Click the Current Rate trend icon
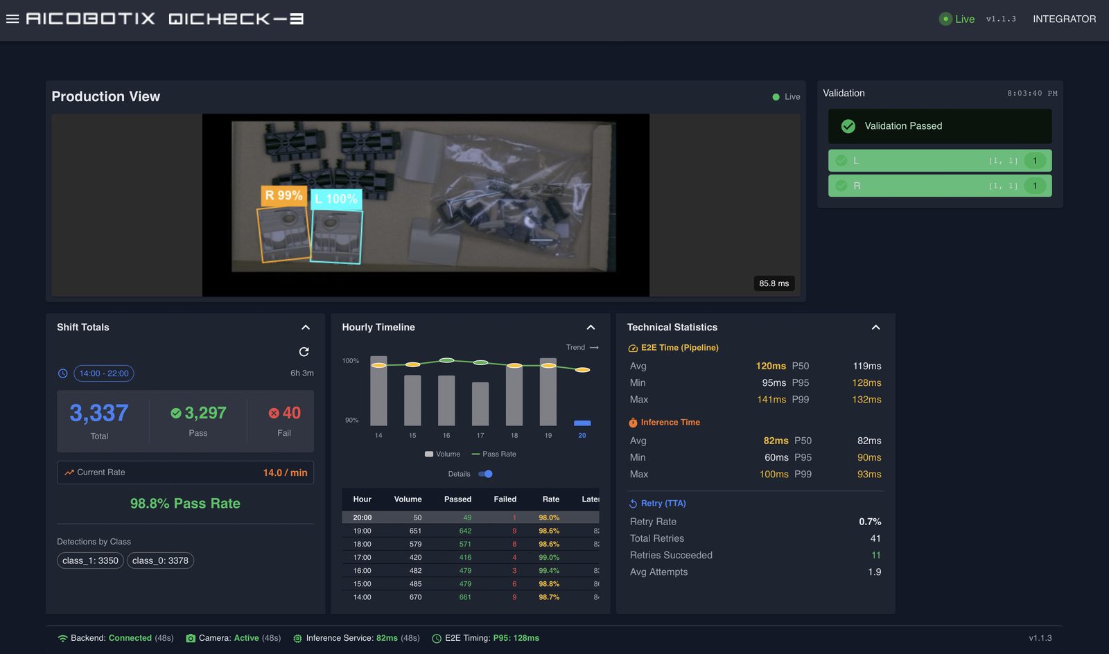1109x654 pixels. 69,472
